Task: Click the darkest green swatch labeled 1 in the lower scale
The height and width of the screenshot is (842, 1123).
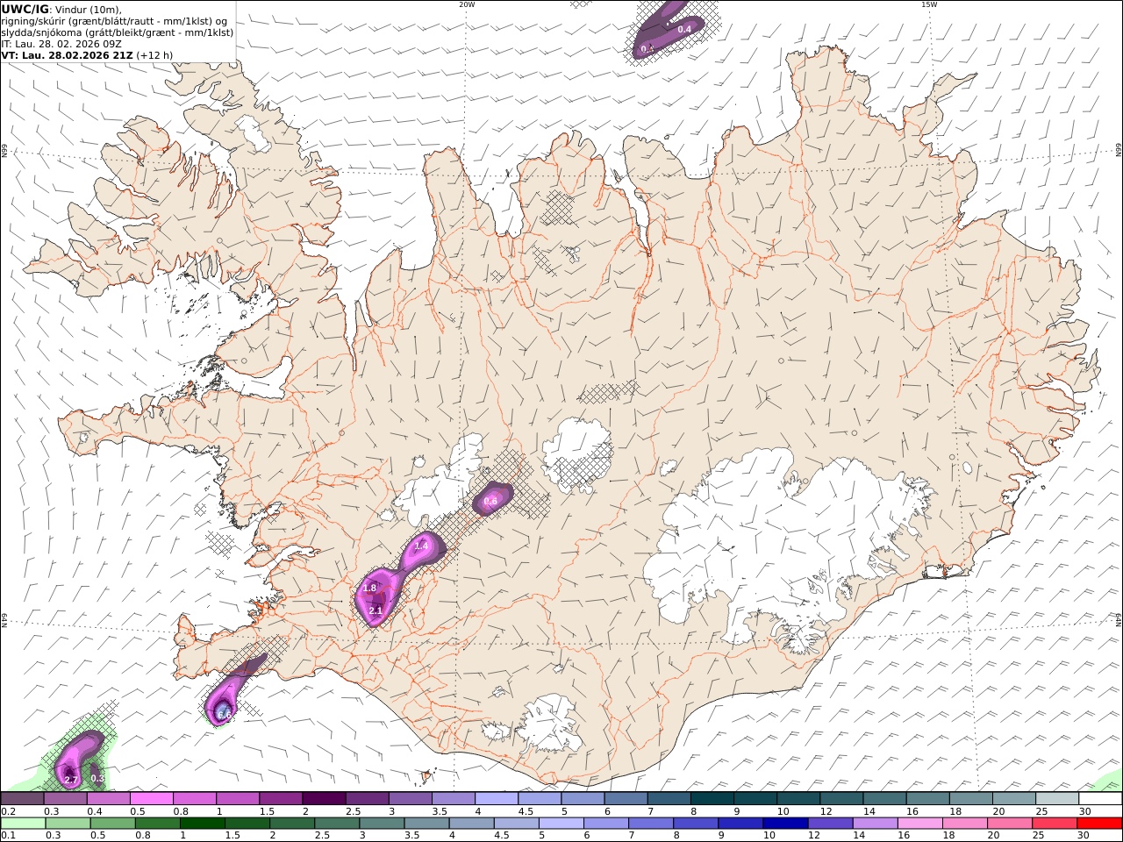Action: tap(202, 824)
